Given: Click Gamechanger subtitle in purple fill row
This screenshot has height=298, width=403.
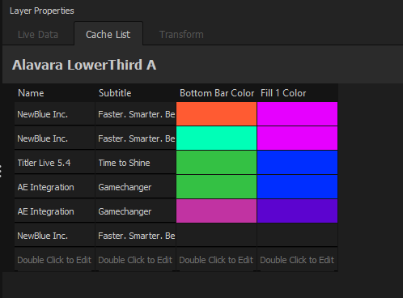Looking at the screenshot, I should [136, 211].
